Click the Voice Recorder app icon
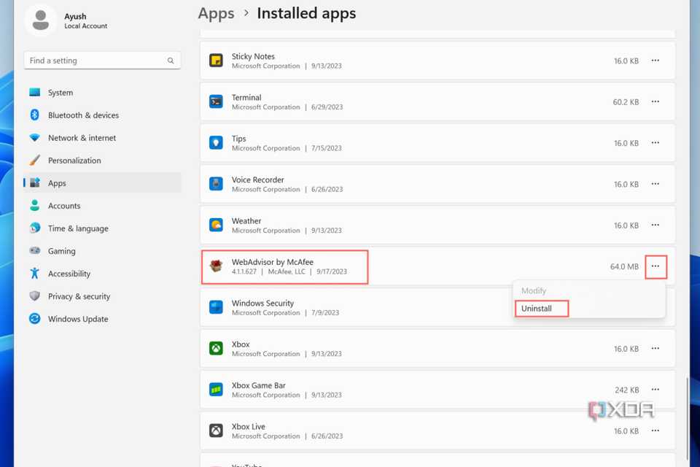700x467 pixels. coord(216,184)
